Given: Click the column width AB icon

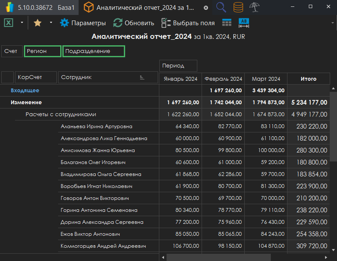Looking at the screenshot, I should pos(244,23).
